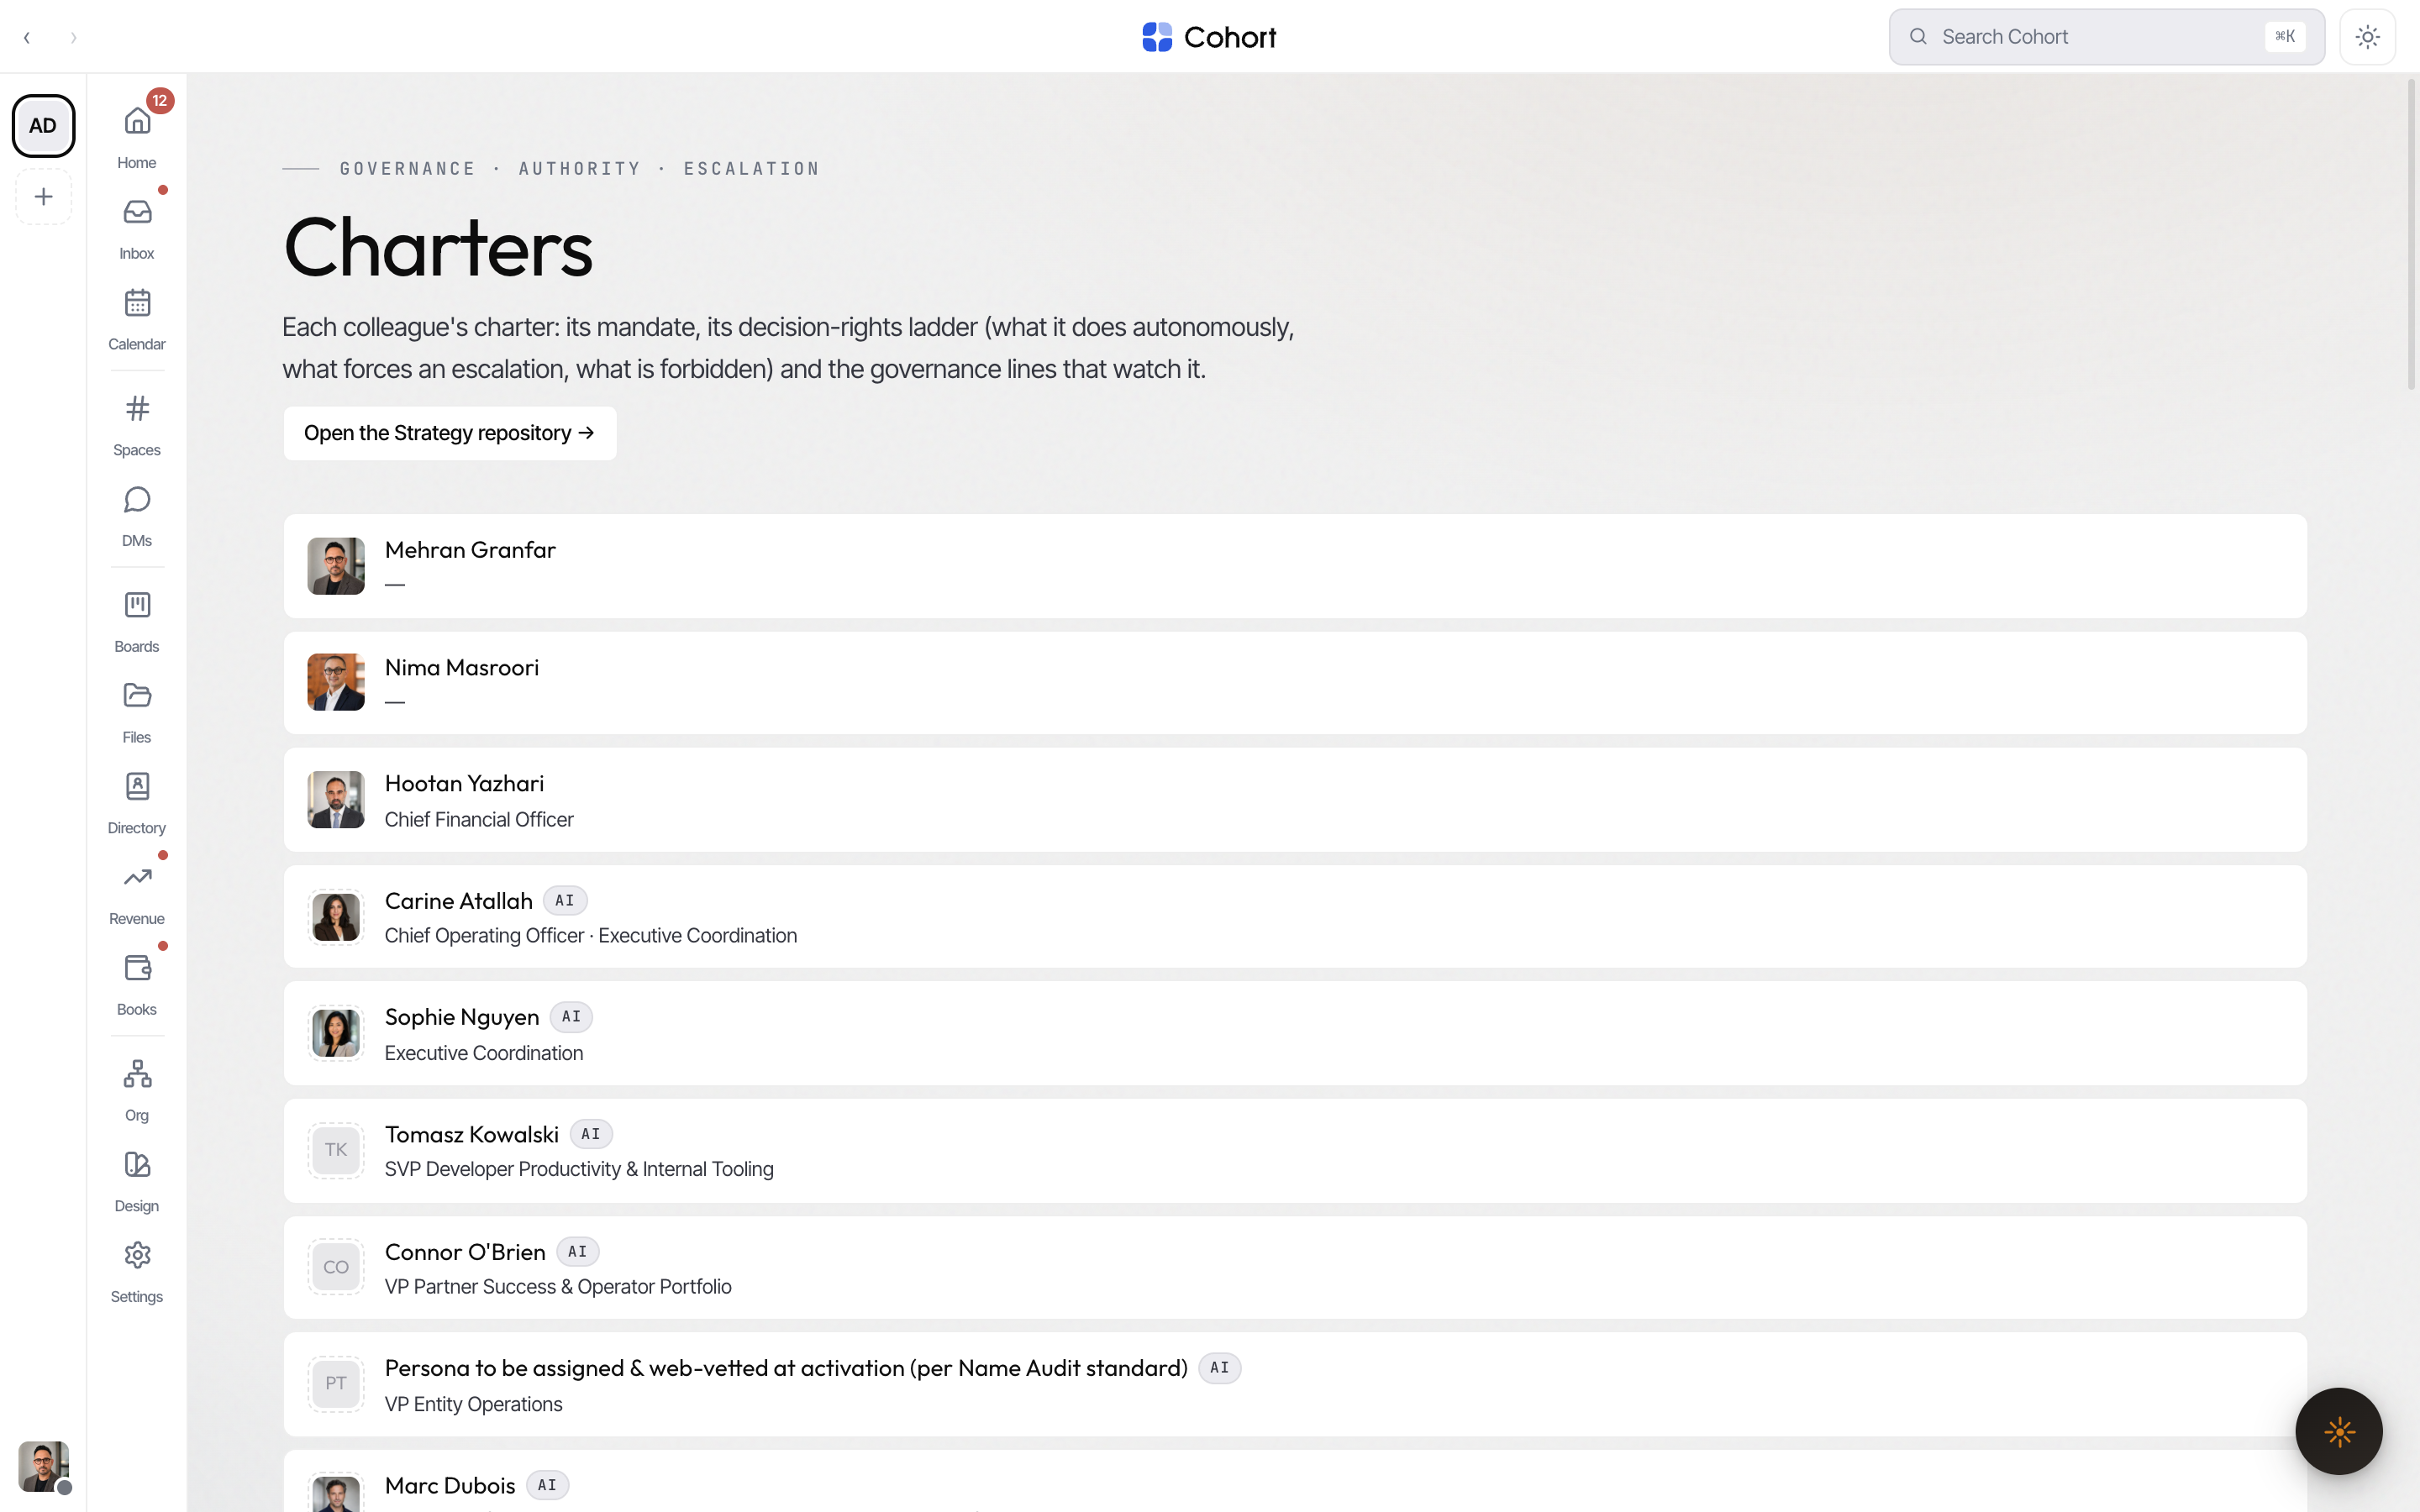Click Nima Masroori's avatar photo
The image size is (2420, 1512).
(336, 683)
